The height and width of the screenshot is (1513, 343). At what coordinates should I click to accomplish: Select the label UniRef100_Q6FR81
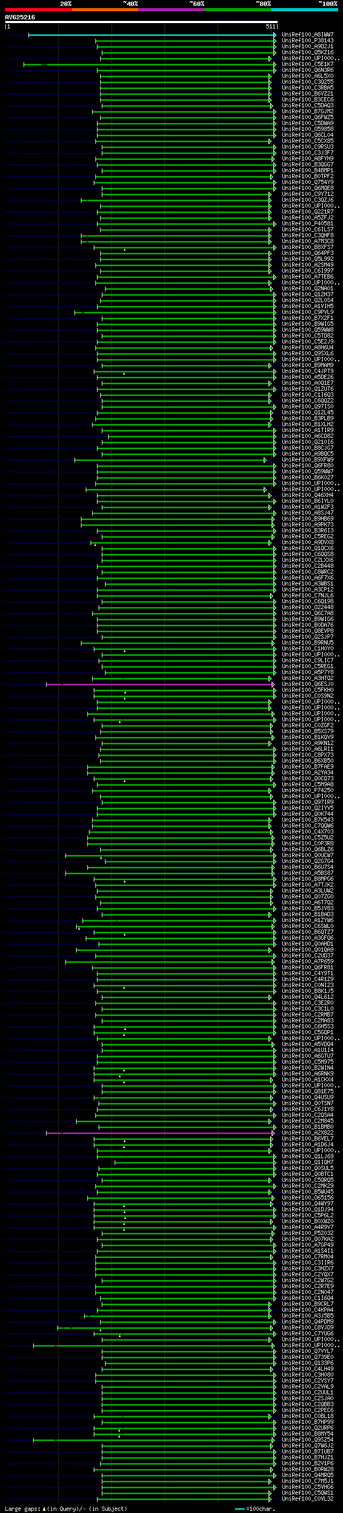click(308, 968)
